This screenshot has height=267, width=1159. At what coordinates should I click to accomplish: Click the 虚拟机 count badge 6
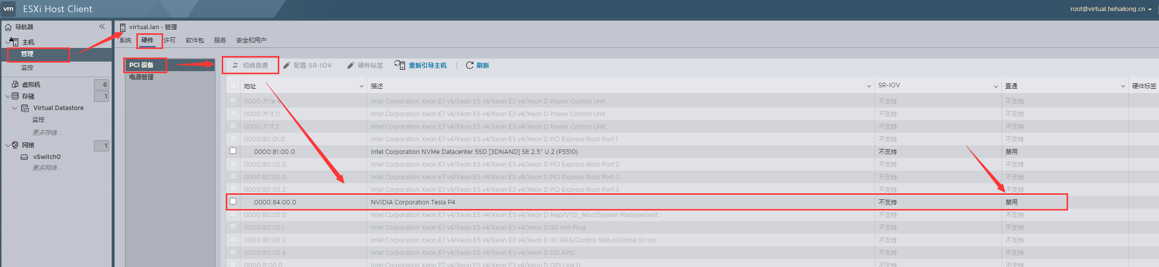(102, 85)
